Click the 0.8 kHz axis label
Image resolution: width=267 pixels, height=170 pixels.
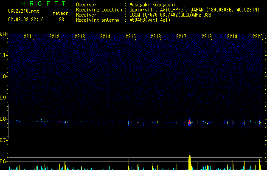click(x=4, y=119)
